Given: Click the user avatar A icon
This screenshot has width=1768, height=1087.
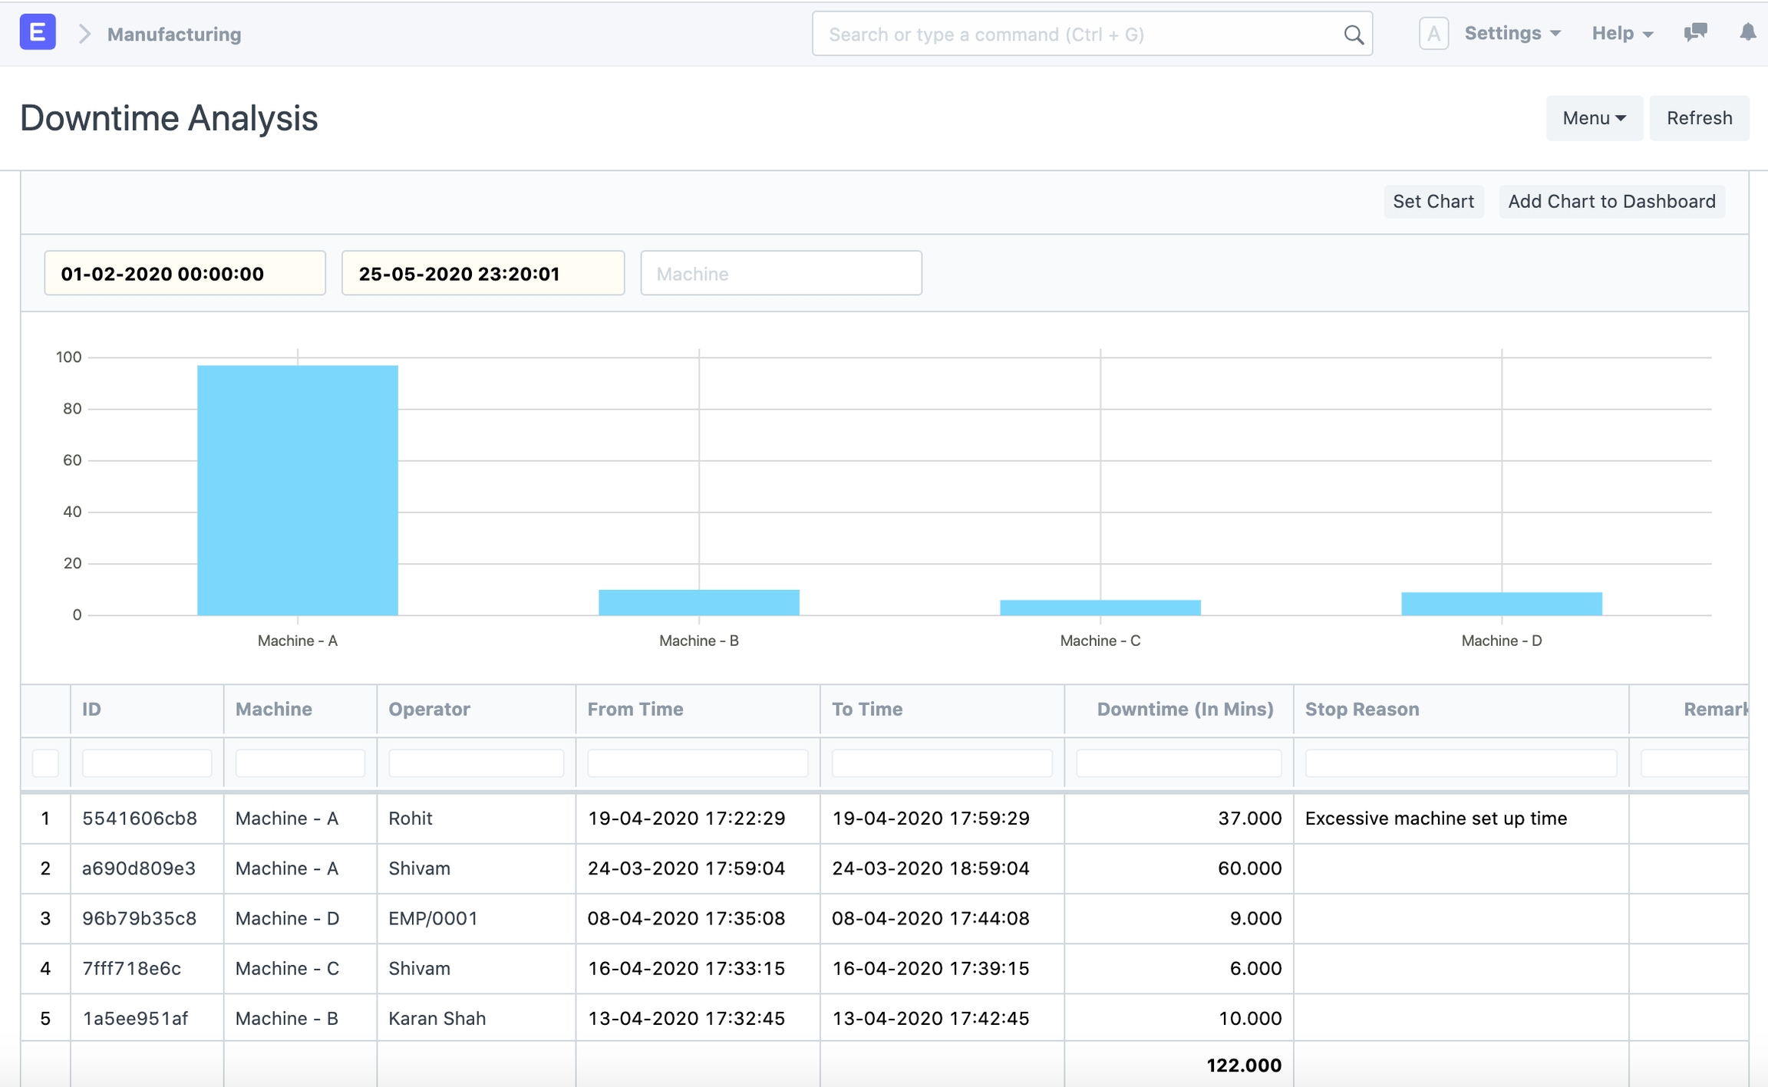Looking at the screenshot, I should (x=1433, y=34).
